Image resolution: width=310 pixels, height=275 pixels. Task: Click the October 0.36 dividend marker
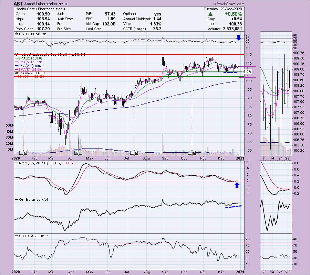(x=192, y=153)
